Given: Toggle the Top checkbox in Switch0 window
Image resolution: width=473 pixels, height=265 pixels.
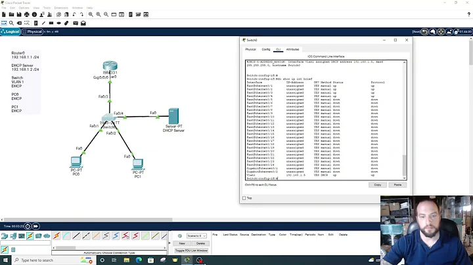Looking at the screenshot, I should pos(244,198).
